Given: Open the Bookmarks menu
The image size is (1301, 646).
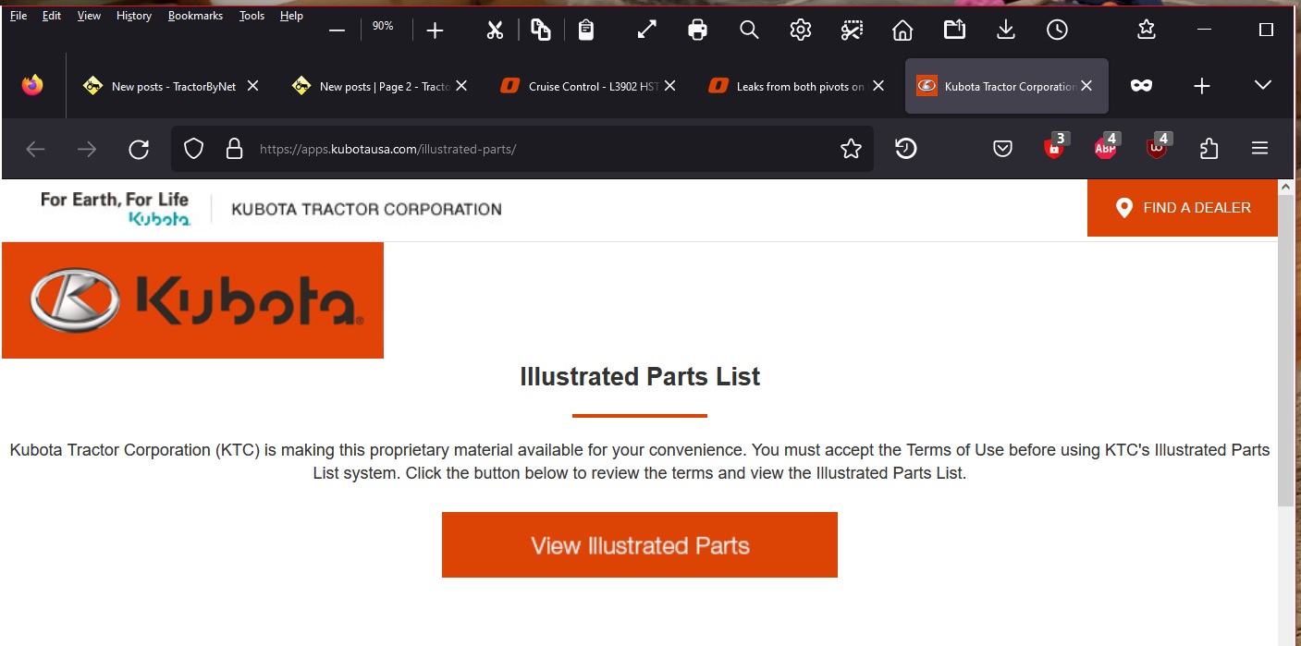Looking at the screenshot, I should [x=195, y=16].
